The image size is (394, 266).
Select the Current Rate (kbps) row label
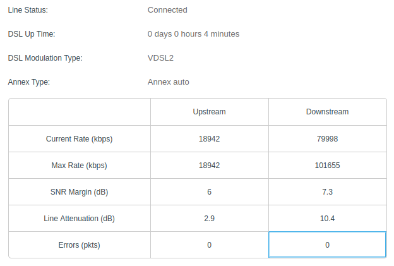click(79, 139)
